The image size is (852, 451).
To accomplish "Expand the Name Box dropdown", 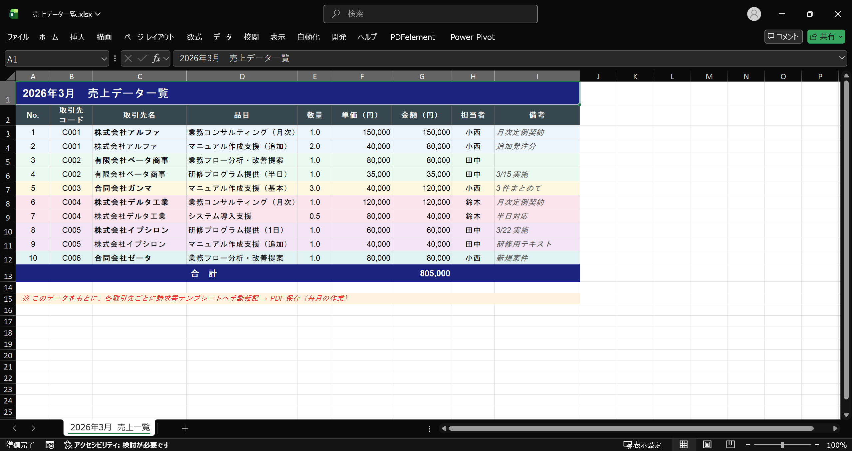I will 104,59.
